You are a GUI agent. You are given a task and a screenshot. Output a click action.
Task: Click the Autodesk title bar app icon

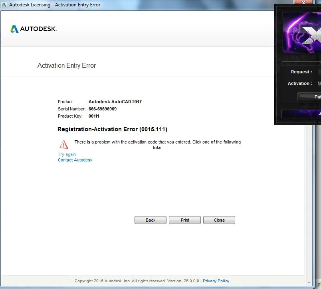[x=4, y=4]
